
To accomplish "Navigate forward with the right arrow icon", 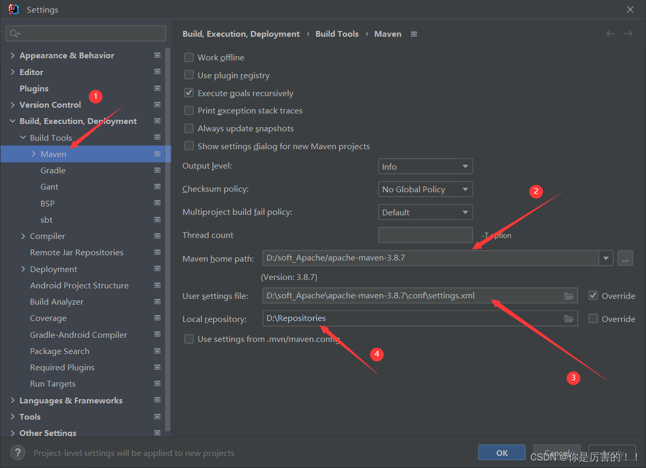I will tap(628, 34).
